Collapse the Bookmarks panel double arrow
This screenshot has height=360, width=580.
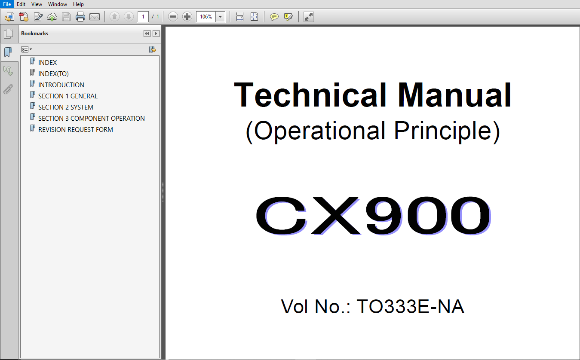click(147, 34)
